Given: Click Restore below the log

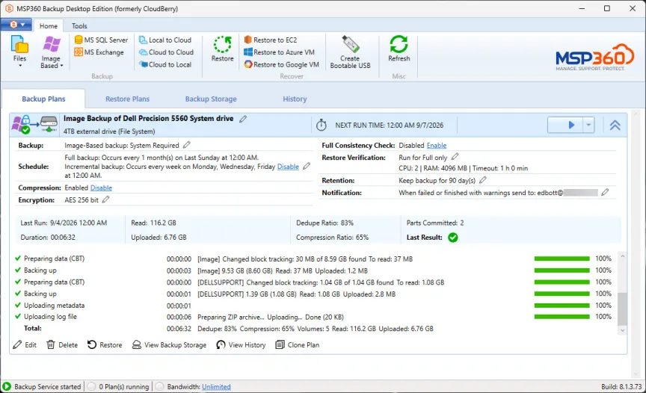Looking at the screenshot, I should (105, 345).
